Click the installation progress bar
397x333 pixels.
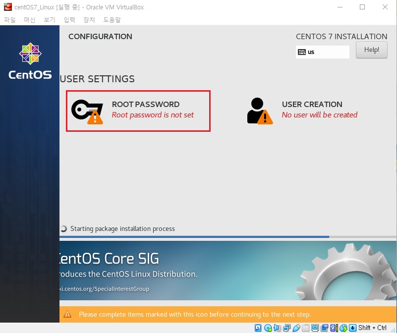pos(228,237)
